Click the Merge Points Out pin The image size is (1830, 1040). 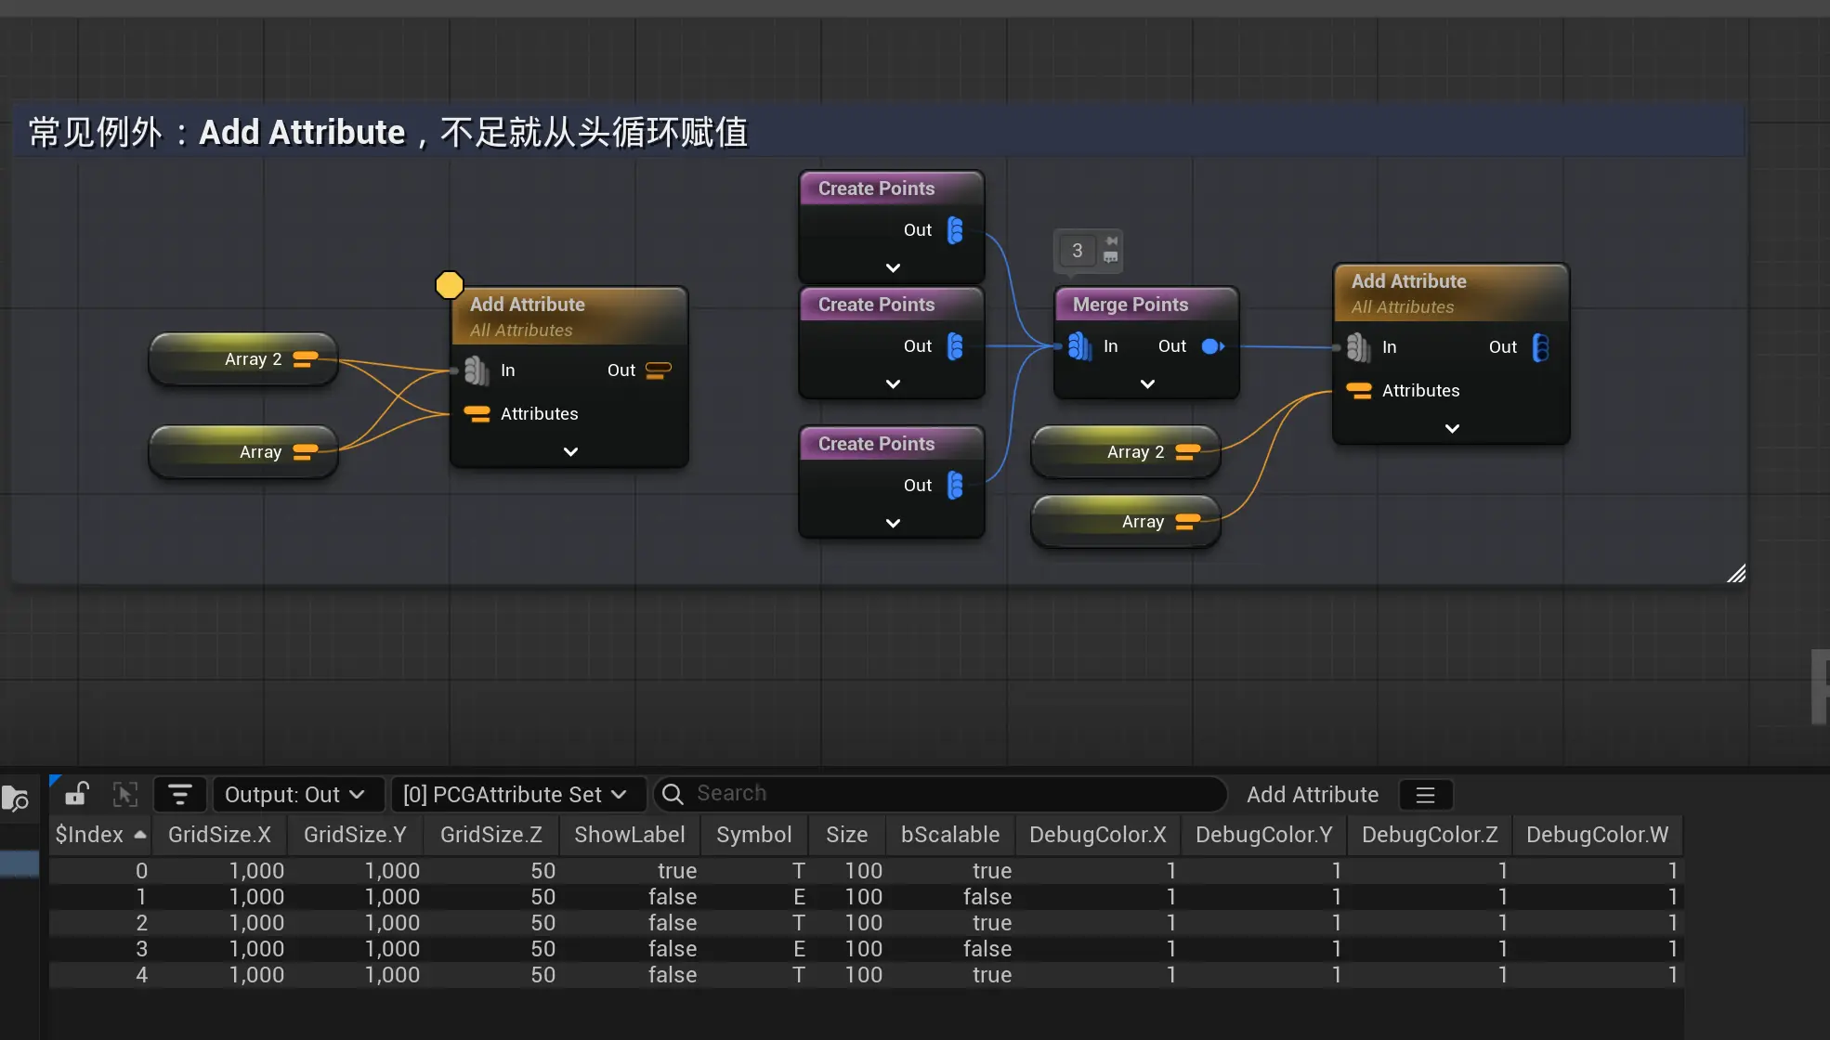(x=1212, y=346)
